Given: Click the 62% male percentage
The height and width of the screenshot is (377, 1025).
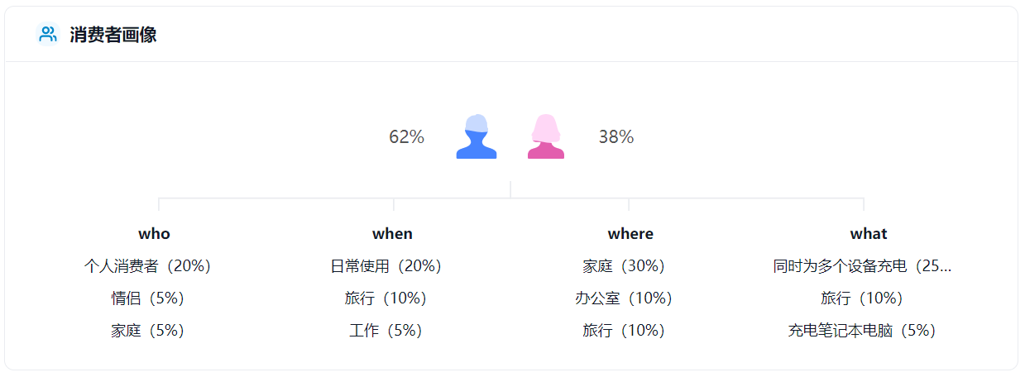Looking at the screenshot, I should click(406, 137).
